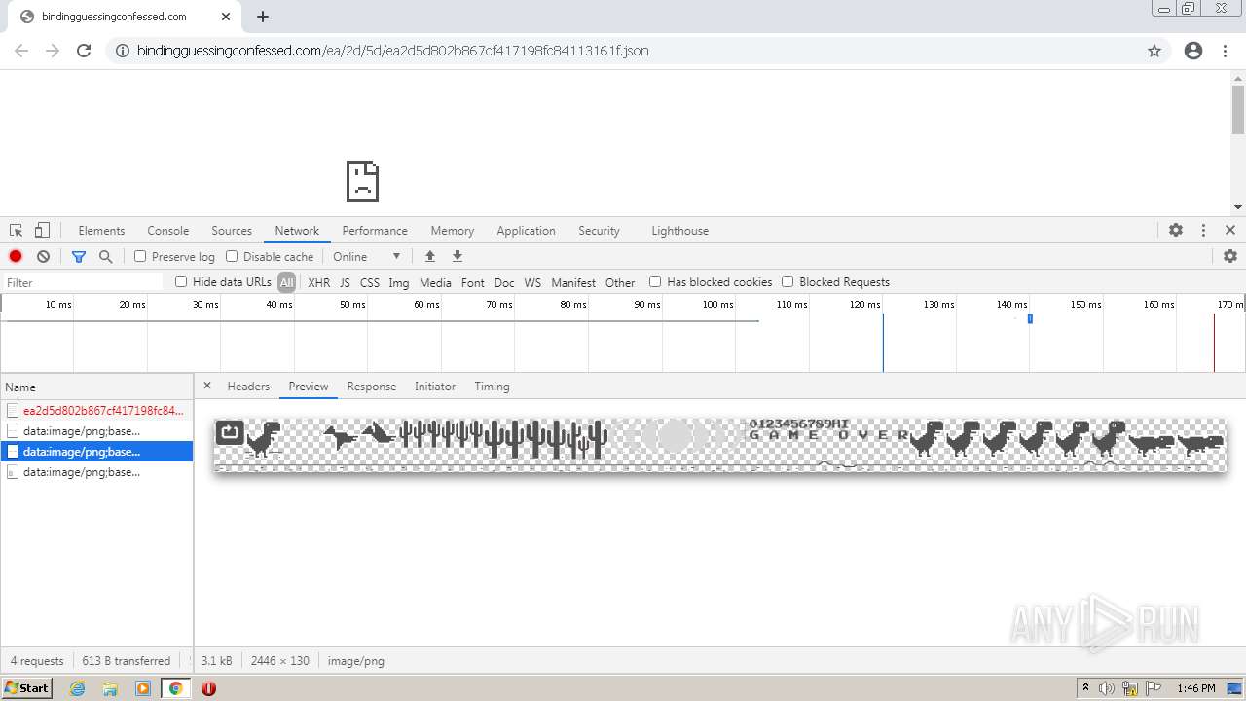This screenshot has height=701, width=1246.
Task: Open the Application tab
Action: point(526,231)
